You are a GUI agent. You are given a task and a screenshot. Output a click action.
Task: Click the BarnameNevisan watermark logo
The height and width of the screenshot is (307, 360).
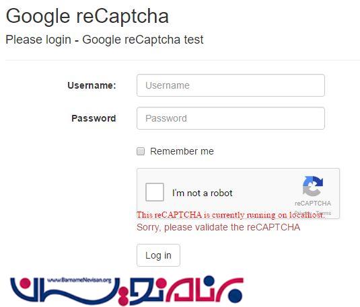tap(127, 291)
